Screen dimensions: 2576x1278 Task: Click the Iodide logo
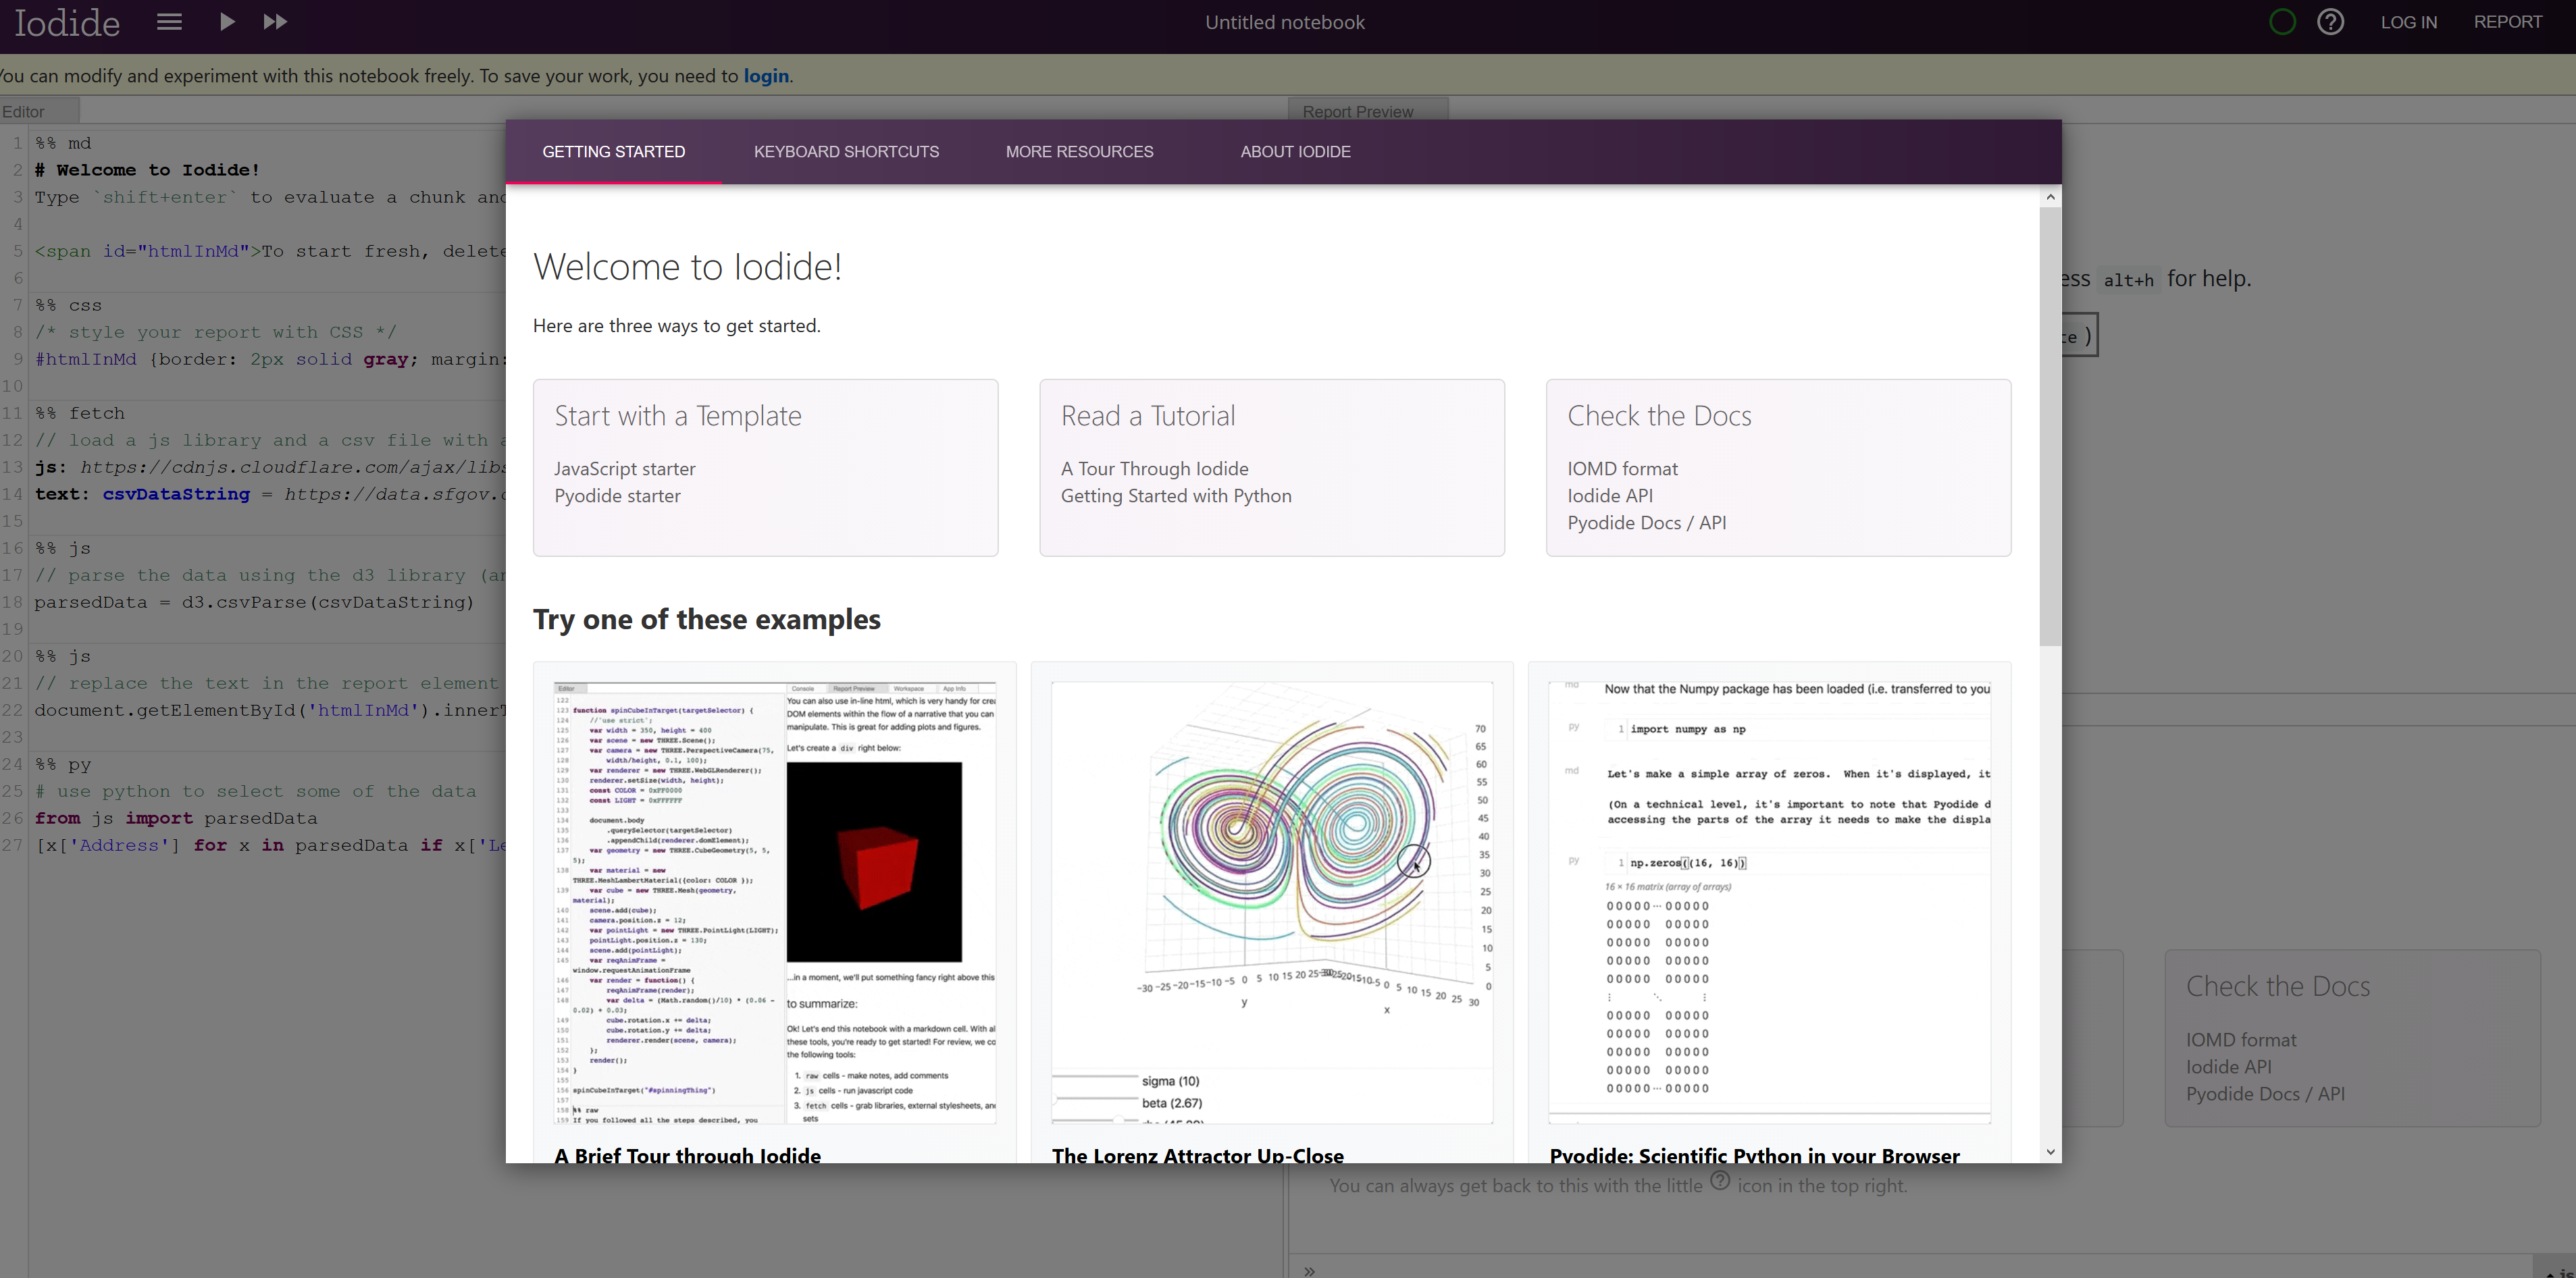coord(67,22)
